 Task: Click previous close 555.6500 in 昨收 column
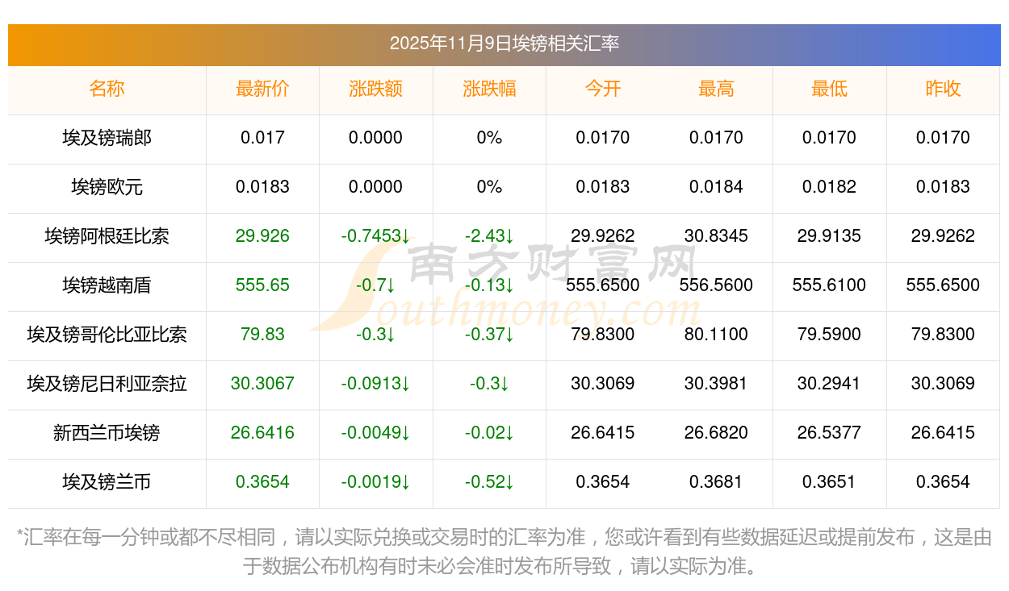(x=943, y=285)
